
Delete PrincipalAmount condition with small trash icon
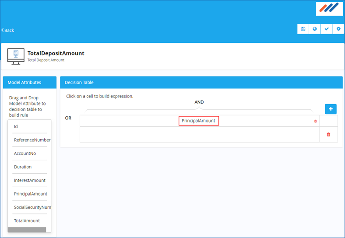click(315, 121)
